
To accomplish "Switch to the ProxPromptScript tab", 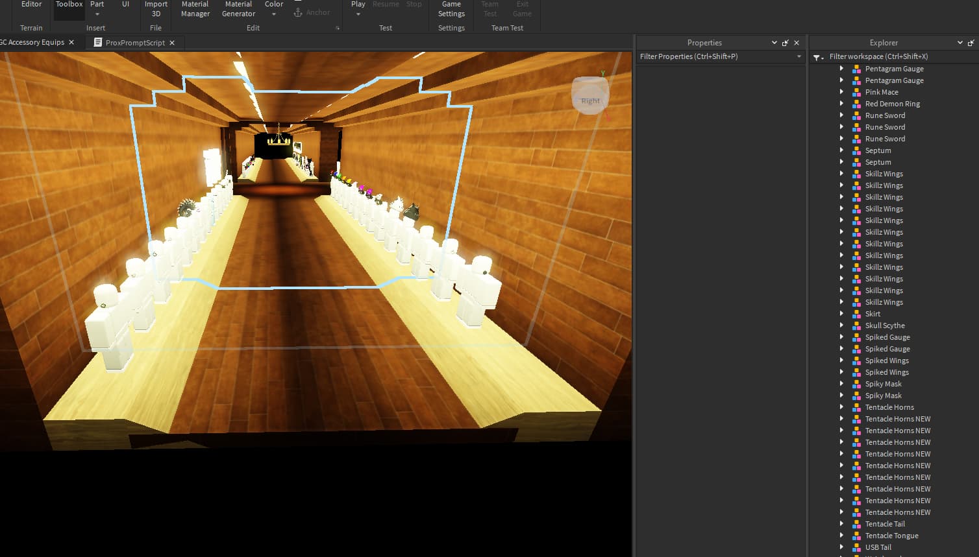I will pos(134,43).
